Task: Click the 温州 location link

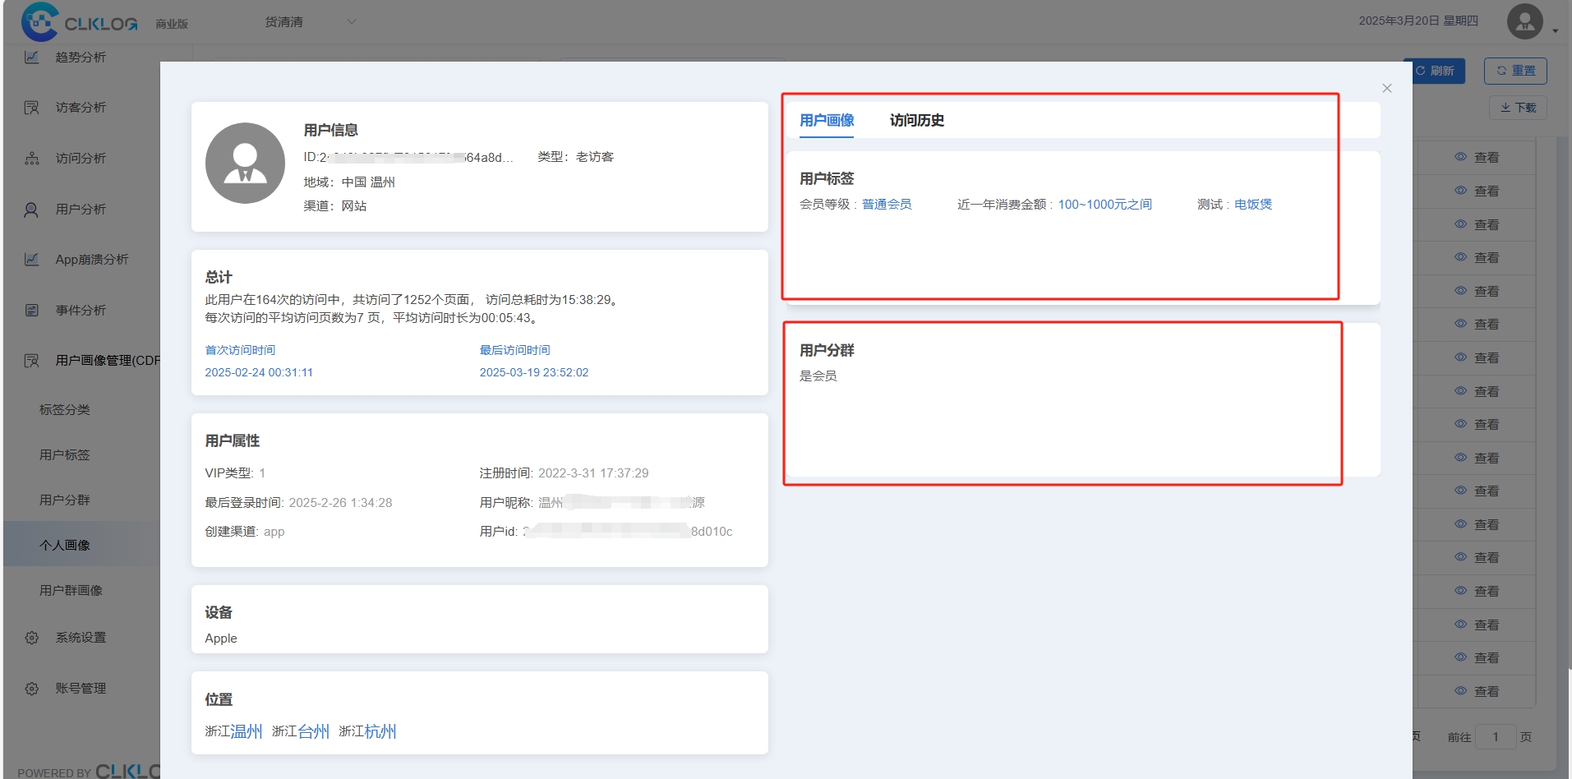Action: click(x=247, y=731)
